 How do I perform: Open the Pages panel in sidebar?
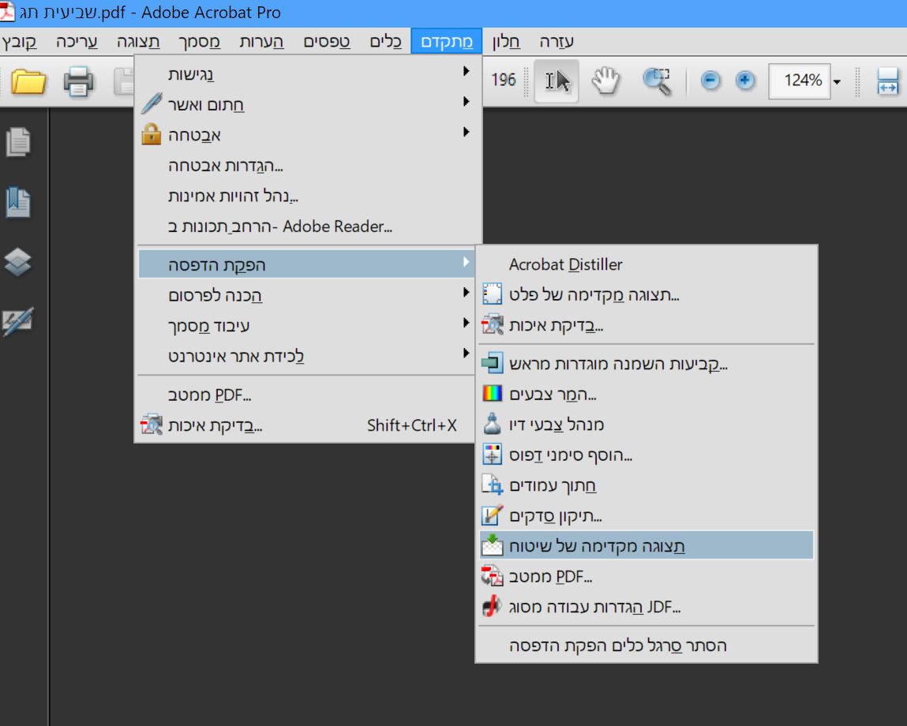18,142
